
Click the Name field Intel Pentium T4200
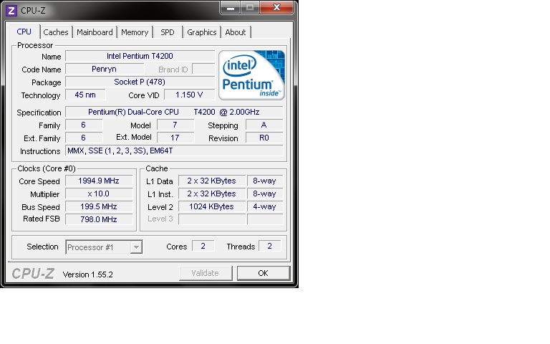(x=140, y=56)
